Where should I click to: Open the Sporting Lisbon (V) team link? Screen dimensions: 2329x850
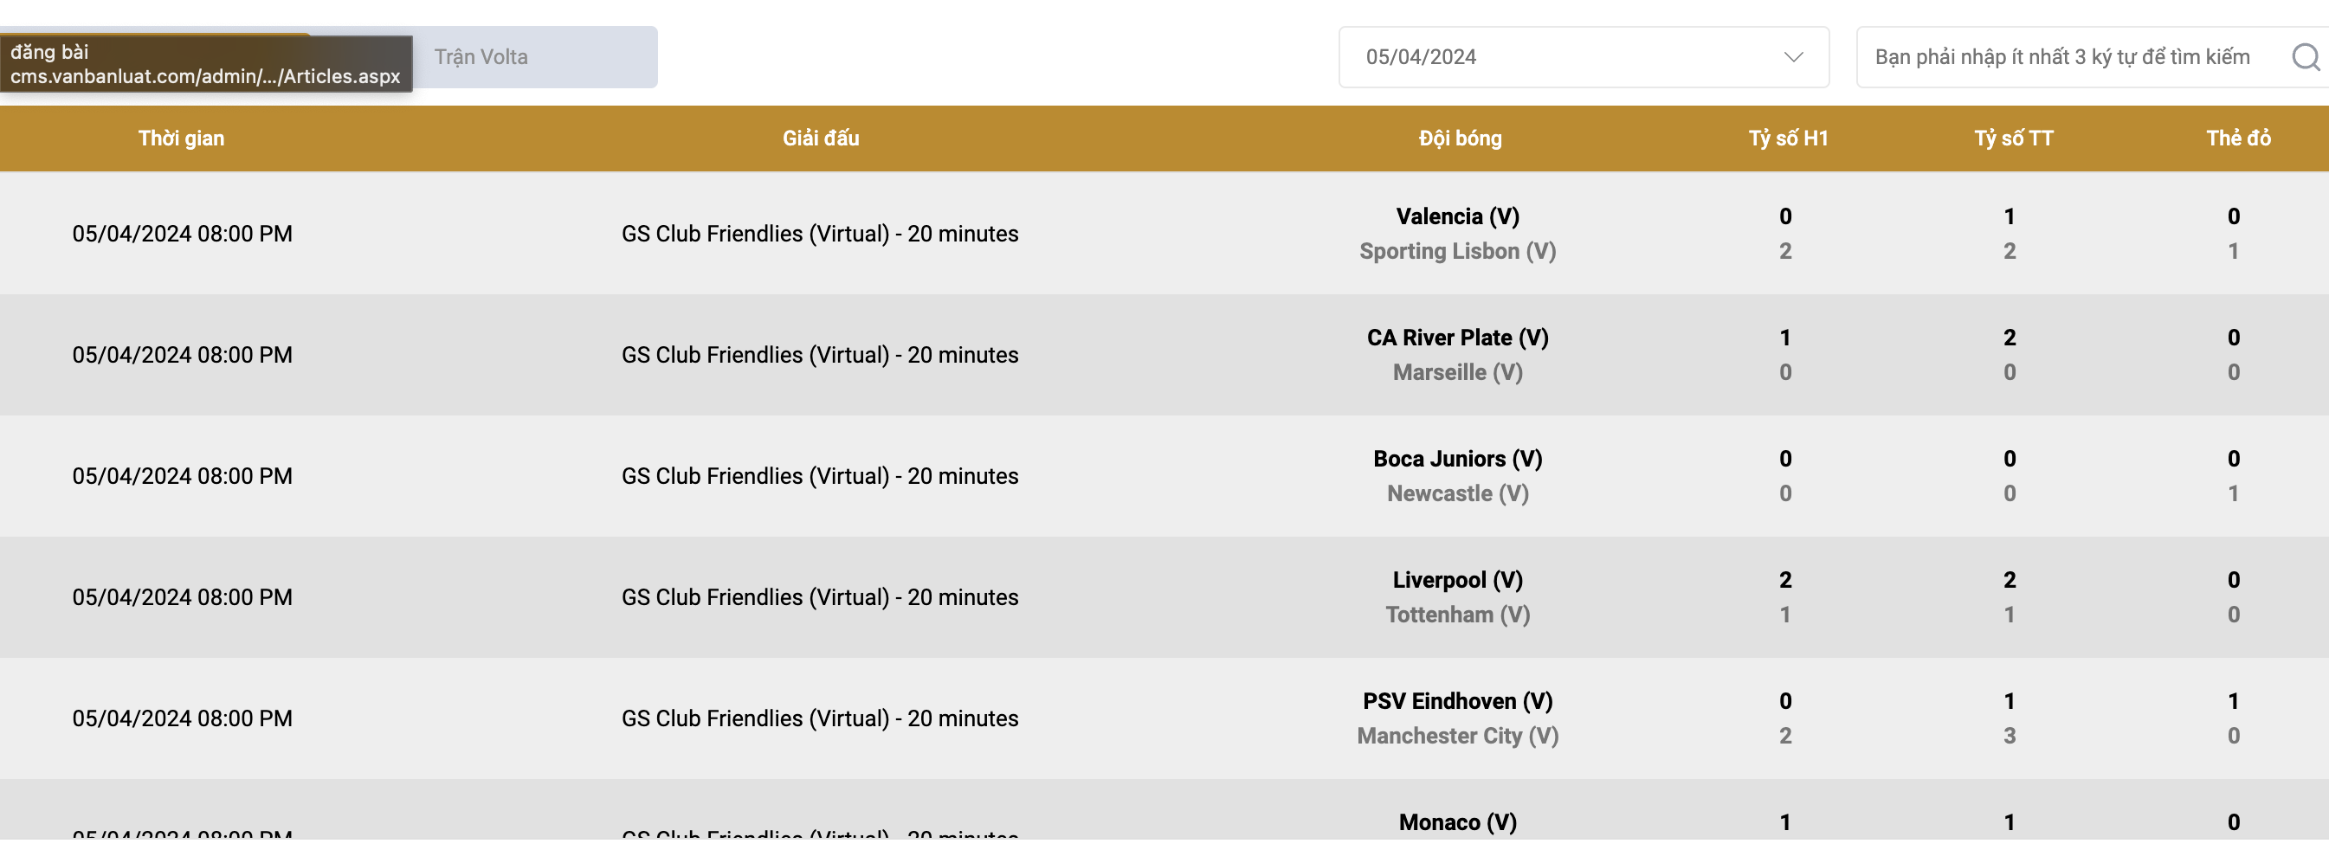[1457, 251]
